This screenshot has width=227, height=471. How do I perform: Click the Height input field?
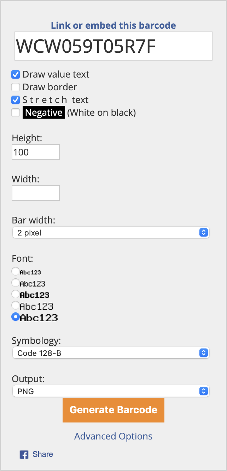[36, 152]
